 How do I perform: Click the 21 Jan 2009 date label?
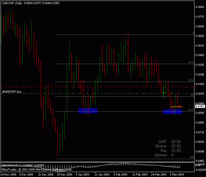point(102,175)
